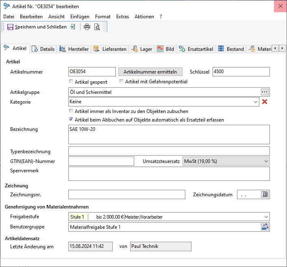The height and width of the screenshot is (267, 287).
Task: Click the Paul Technik user field
Action: coord(161,246)
